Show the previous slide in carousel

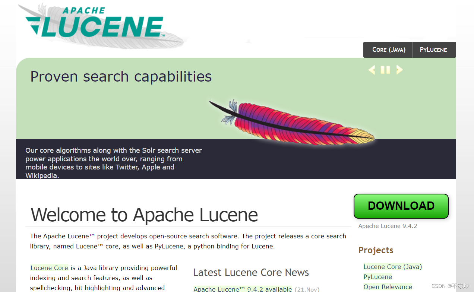pyautogui.click(x=372, y=70)
